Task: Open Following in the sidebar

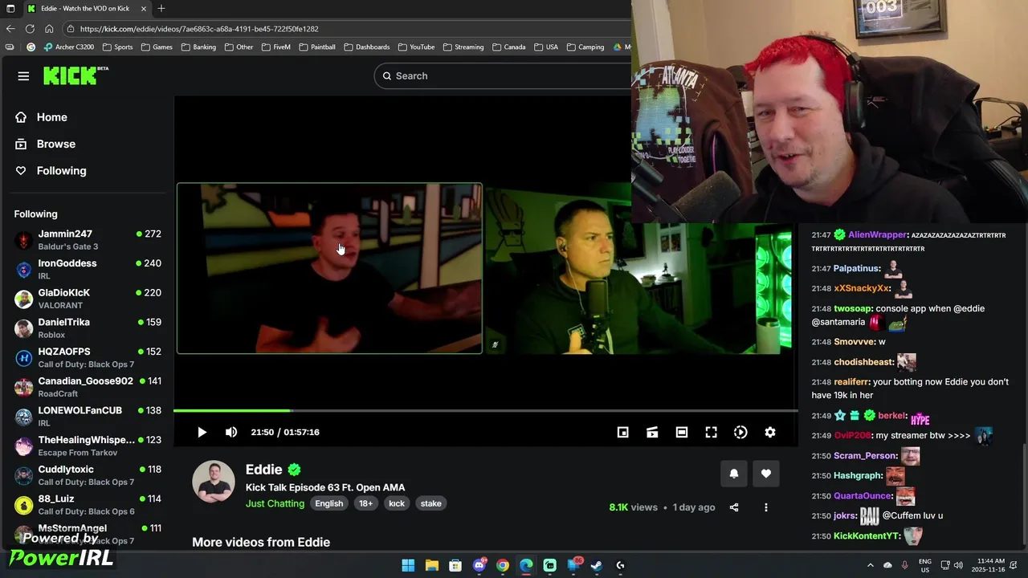Action: (x=61, y=170)
